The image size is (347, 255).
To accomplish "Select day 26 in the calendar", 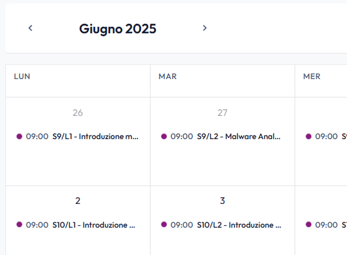I will click(78, 113).
